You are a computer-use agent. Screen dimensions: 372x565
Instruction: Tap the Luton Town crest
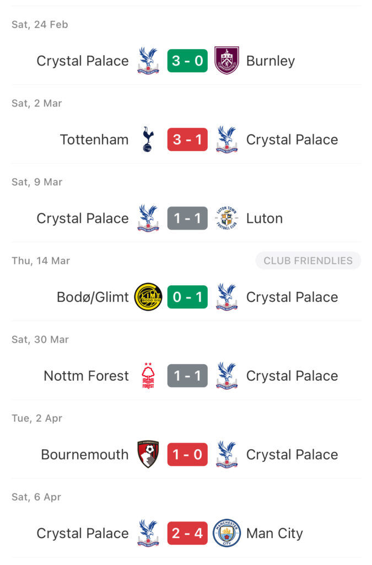coord(227,218)
